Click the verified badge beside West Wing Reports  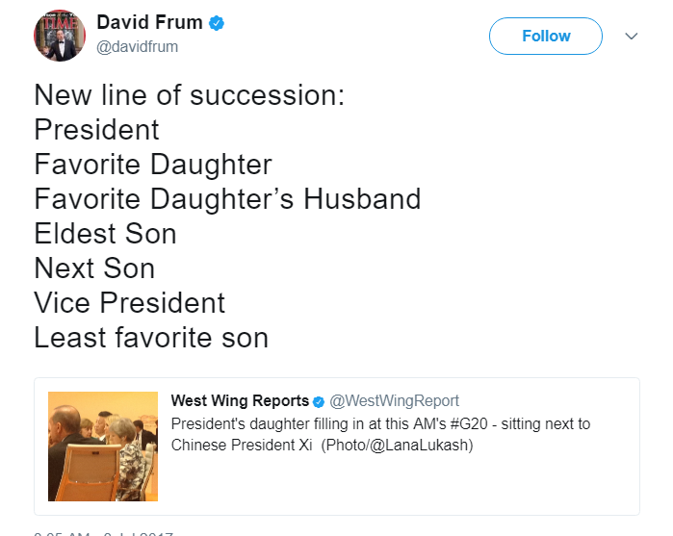coord(319,401)
